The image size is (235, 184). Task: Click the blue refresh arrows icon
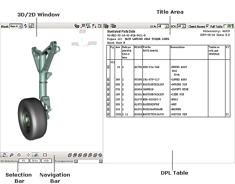coord(26,26)
